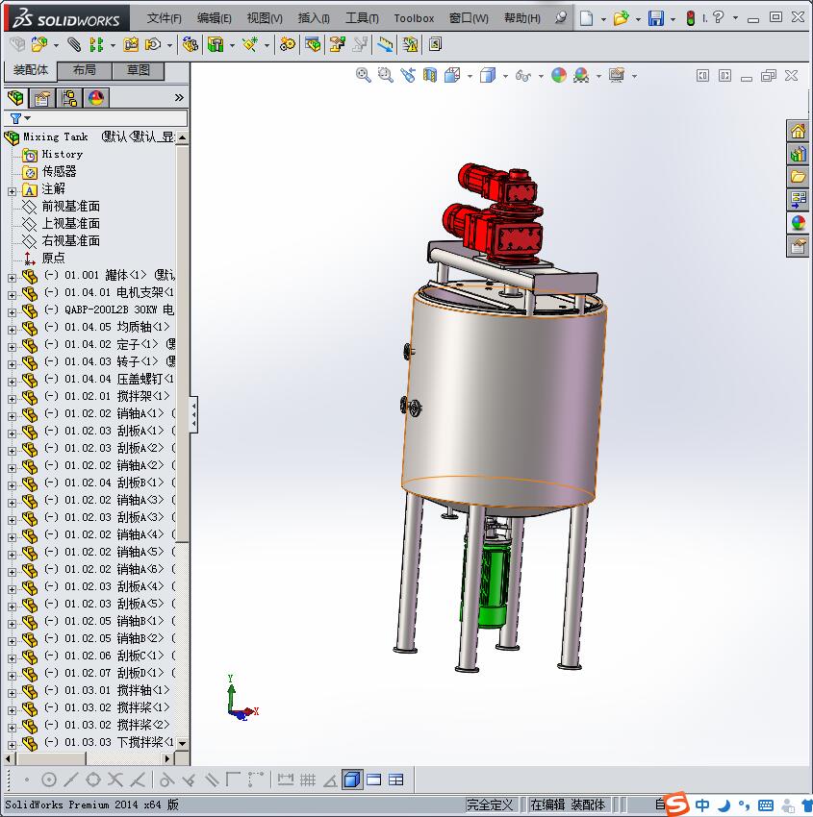Open the ConfigurationManager tab icon
Image resolution: width=813 pixels, height=817 pixels.
[69, 98]
